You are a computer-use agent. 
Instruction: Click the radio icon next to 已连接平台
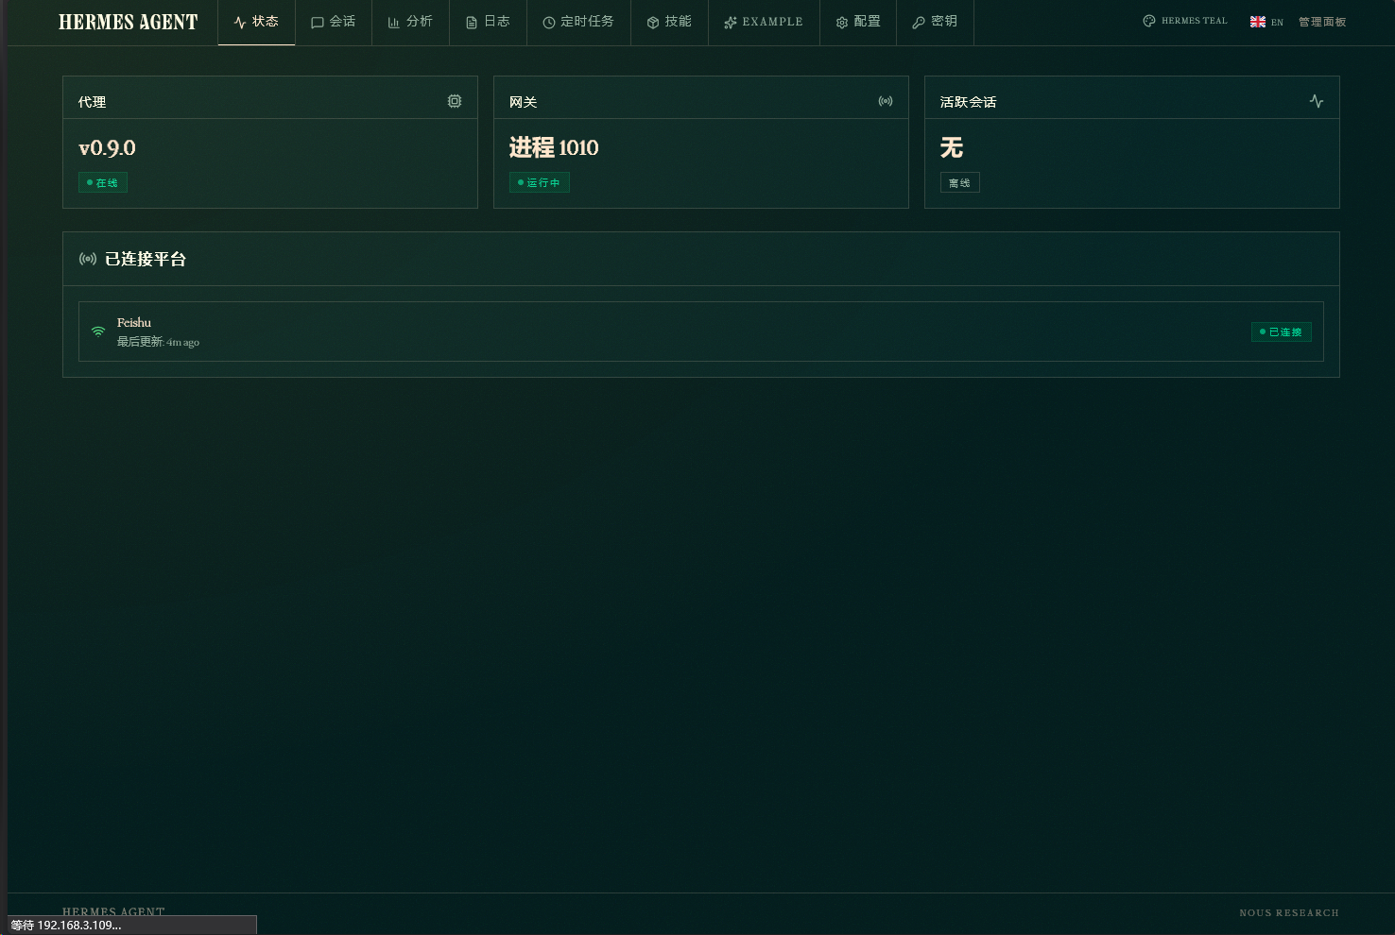point(88,259)
